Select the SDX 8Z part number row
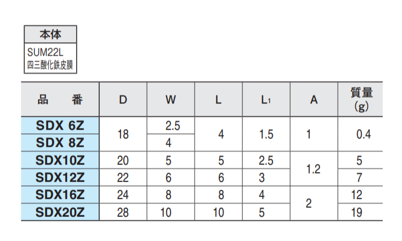The height and width of the screenshot is (241, 402). [x=60, y=142]
